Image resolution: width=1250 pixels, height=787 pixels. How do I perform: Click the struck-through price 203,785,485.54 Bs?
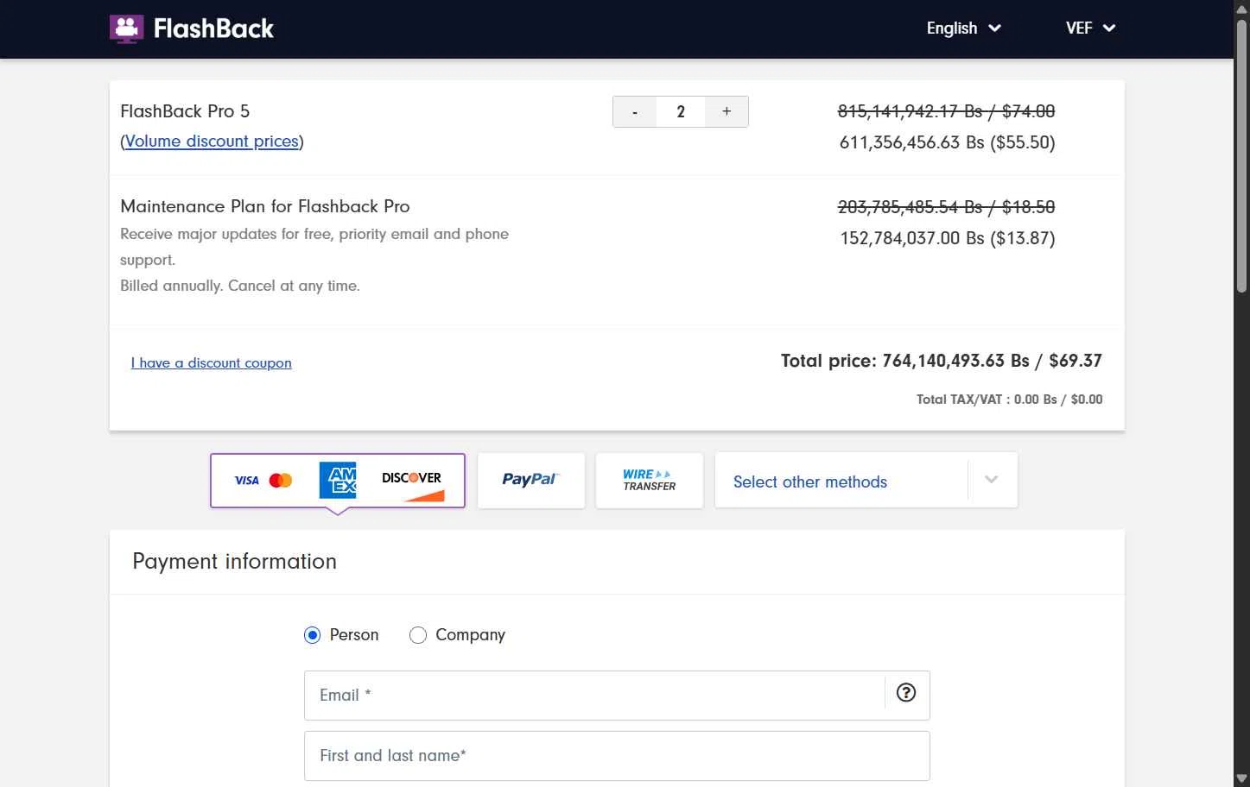coord(946,207)
